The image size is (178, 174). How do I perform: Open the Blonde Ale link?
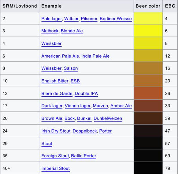[72, 31]
